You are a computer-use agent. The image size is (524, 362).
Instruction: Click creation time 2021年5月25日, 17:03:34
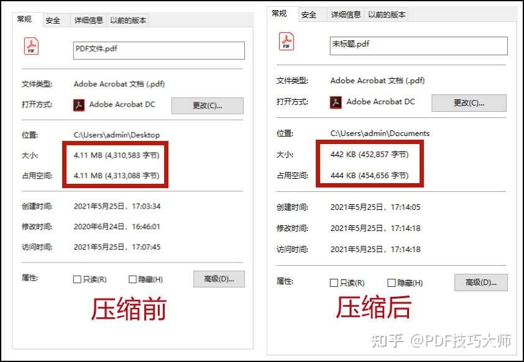(117, 206)
